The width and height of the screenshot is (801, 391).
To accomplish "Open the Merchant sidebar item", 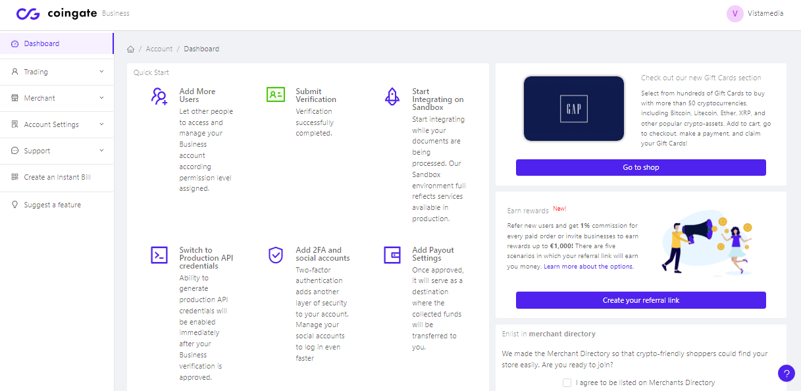I will (x=57, y=98).
